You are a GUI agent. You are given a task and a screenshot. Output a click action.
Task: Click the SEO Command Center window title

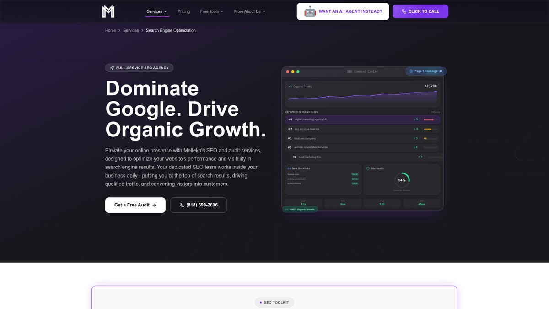point(362,72)
